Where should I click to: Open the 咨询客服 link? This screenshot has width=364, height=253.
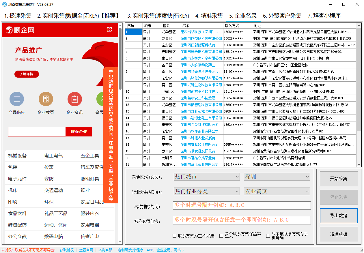pyautogui.click(x=105, y=250)
